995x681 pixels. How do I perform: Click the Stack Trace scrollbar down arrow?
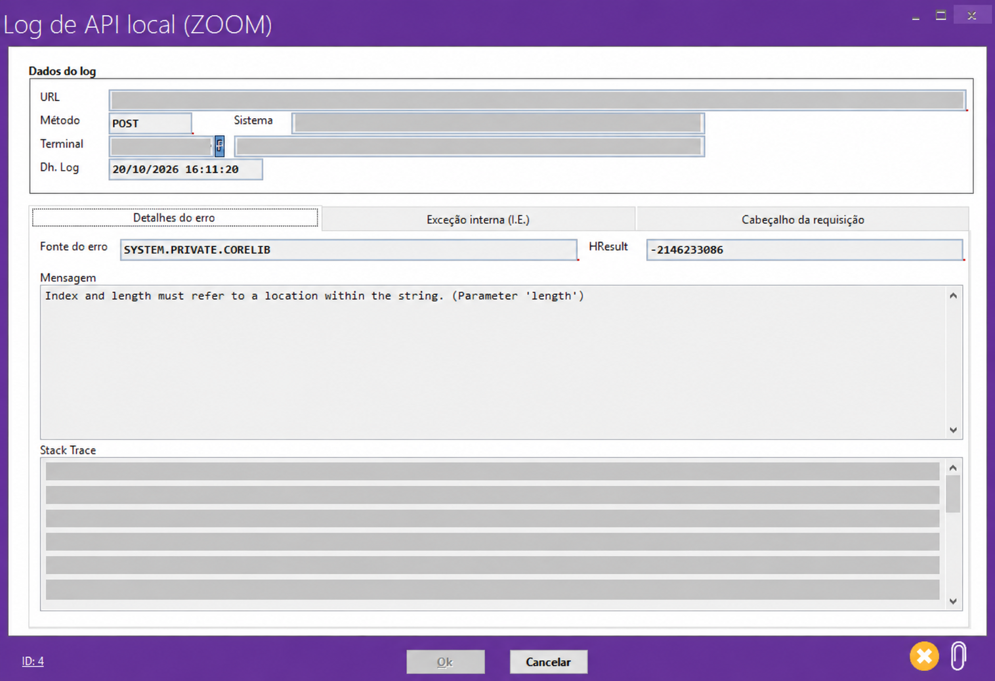954,601
